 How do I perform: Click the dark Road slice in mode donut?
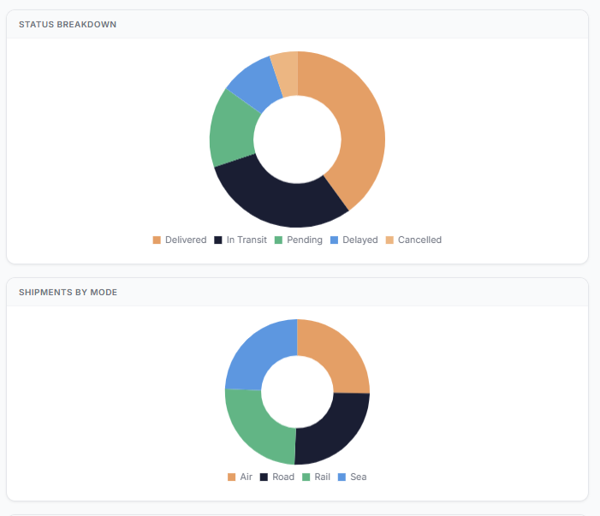click(336, 429)
